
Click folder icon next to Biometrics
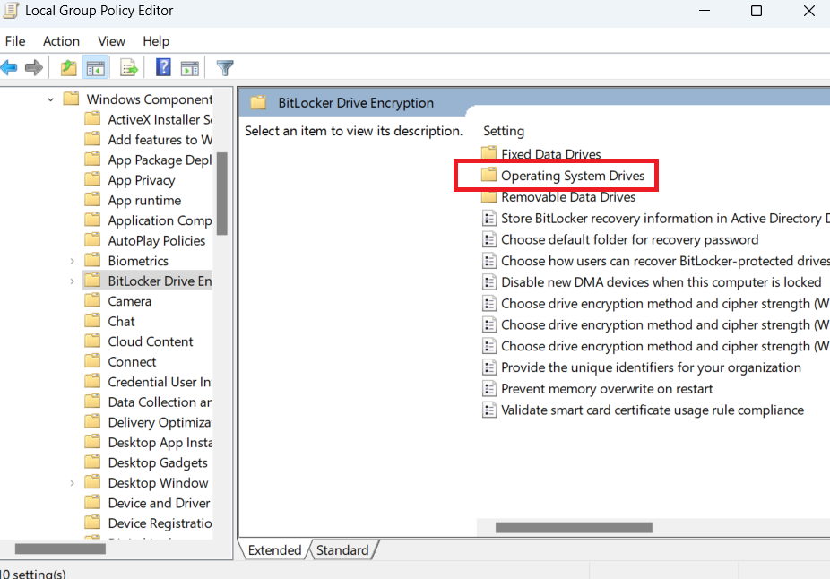tap(92, 260)
